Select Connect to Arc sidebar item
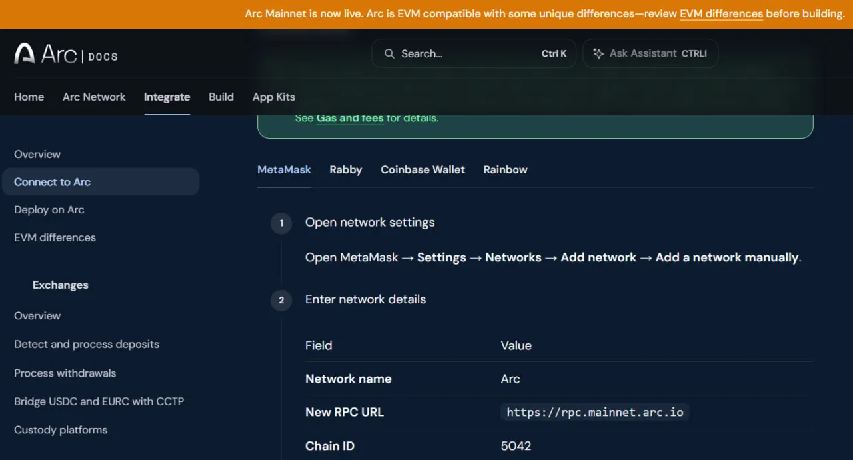This screenshot has width=853, height=460. [x=101, y=182]
